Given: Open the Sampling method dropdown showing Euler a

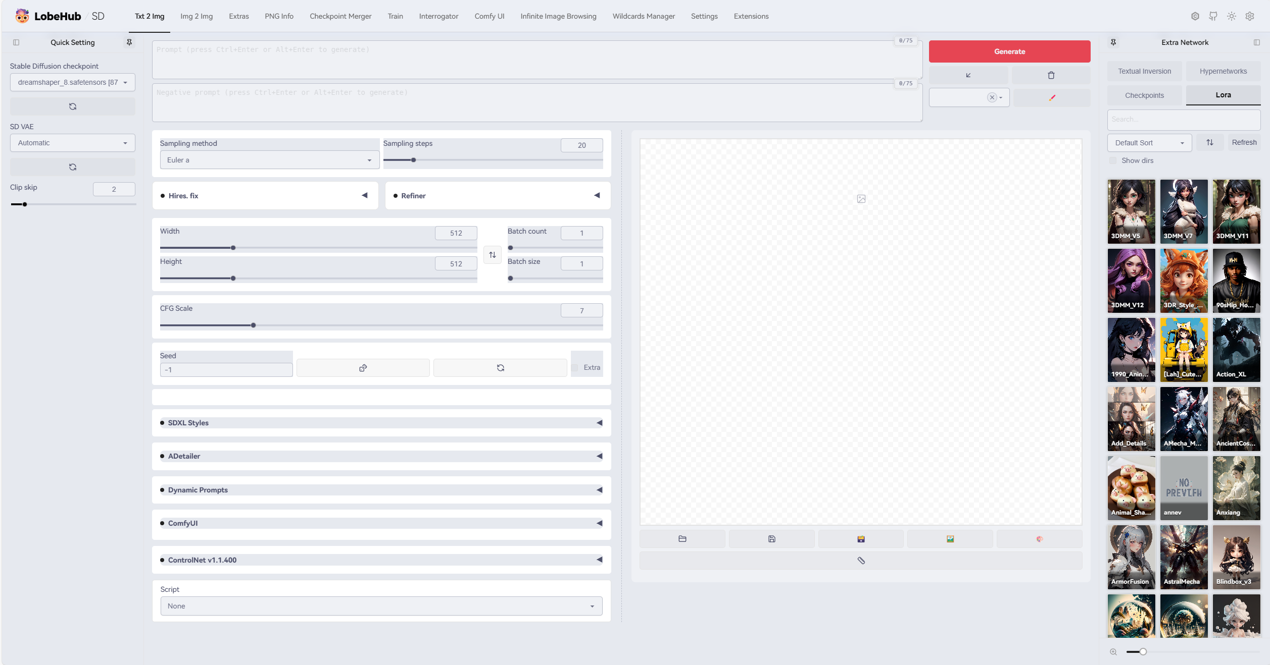Looking at the screenshot, I should tap(269, 159).
